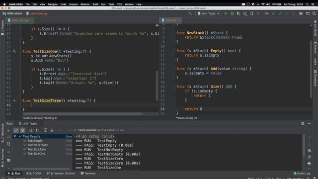The image size is (318, 179).
Task: Switch to the Version Control tool window
Action: 61,174
